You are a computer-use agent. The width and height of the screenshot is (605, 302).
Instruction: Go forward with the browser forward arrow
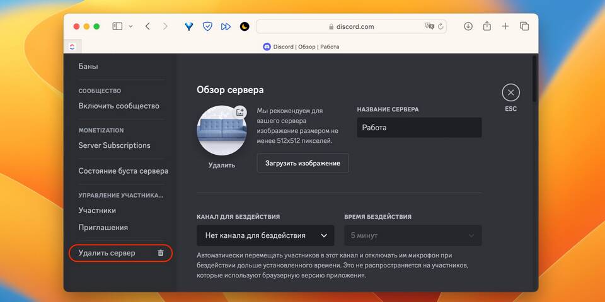coord(165,26)
